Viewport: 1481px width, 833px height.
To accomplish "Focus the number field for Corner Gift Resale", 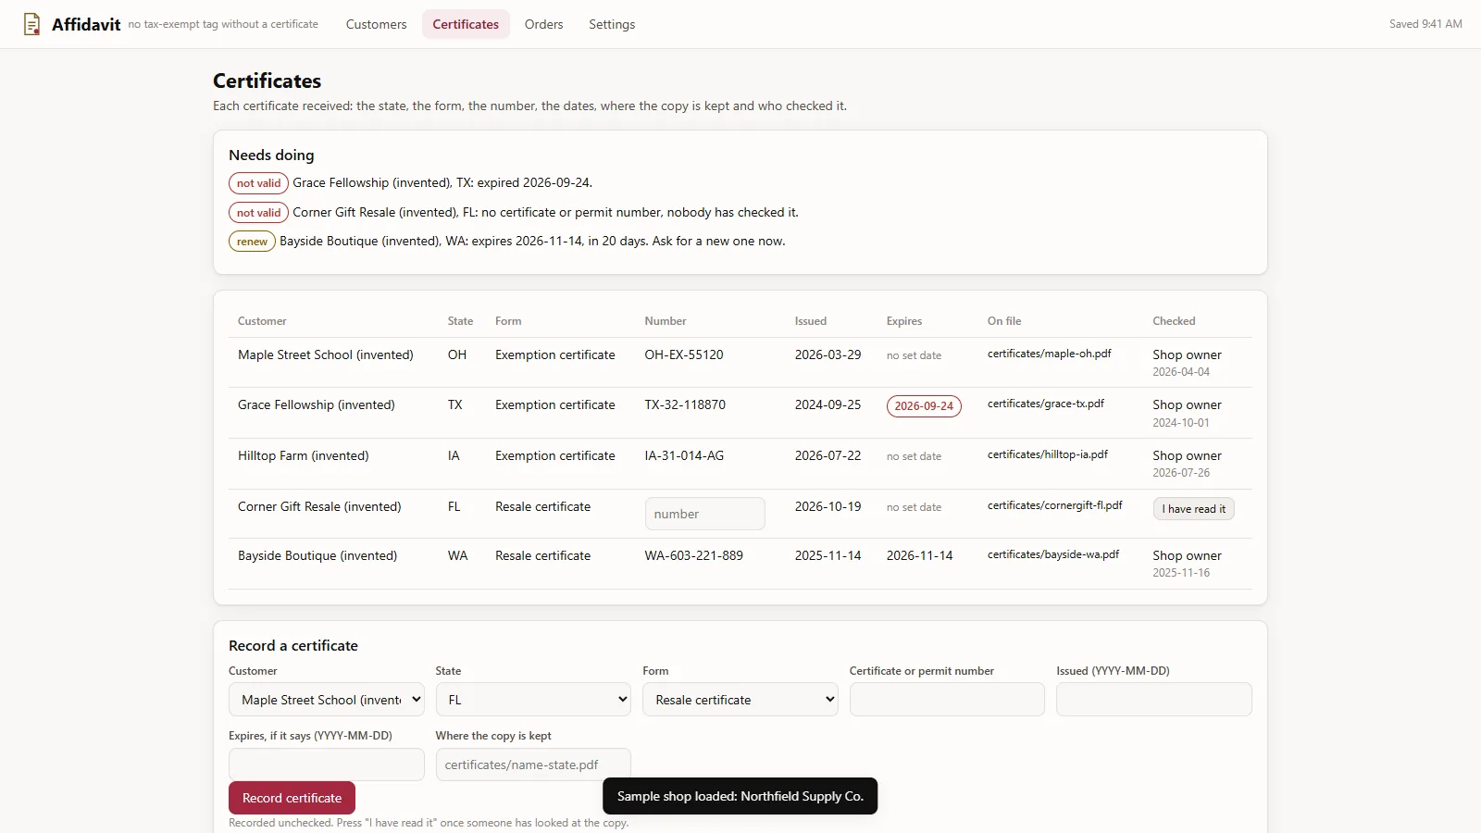I will point(704,514).
